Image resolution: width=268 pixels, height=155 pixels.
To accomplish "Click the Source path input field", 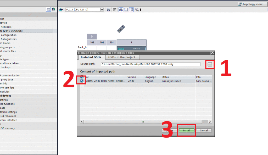I will pyautogui.click(x=150, y=64).
